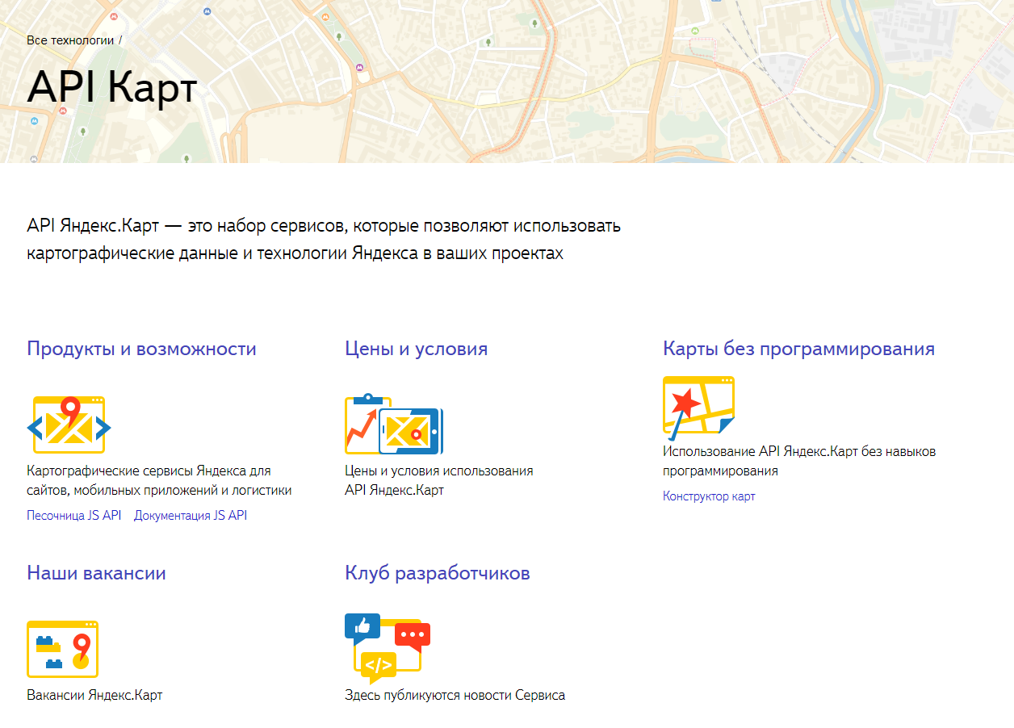
Task: Open the Цены и условия section heading
Action: pos(416,349)
